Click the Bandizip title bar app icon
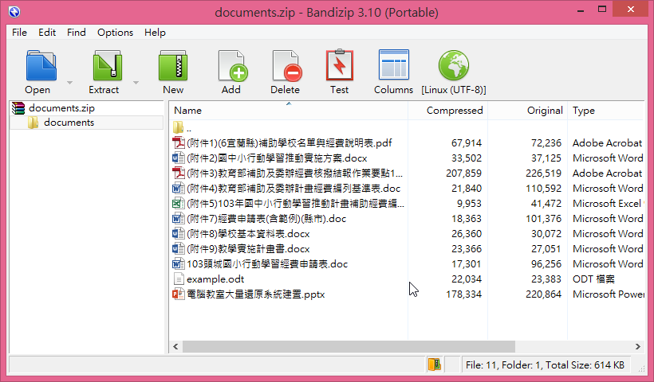This screenshot has height=382, width=654. (x=14, y=12)
